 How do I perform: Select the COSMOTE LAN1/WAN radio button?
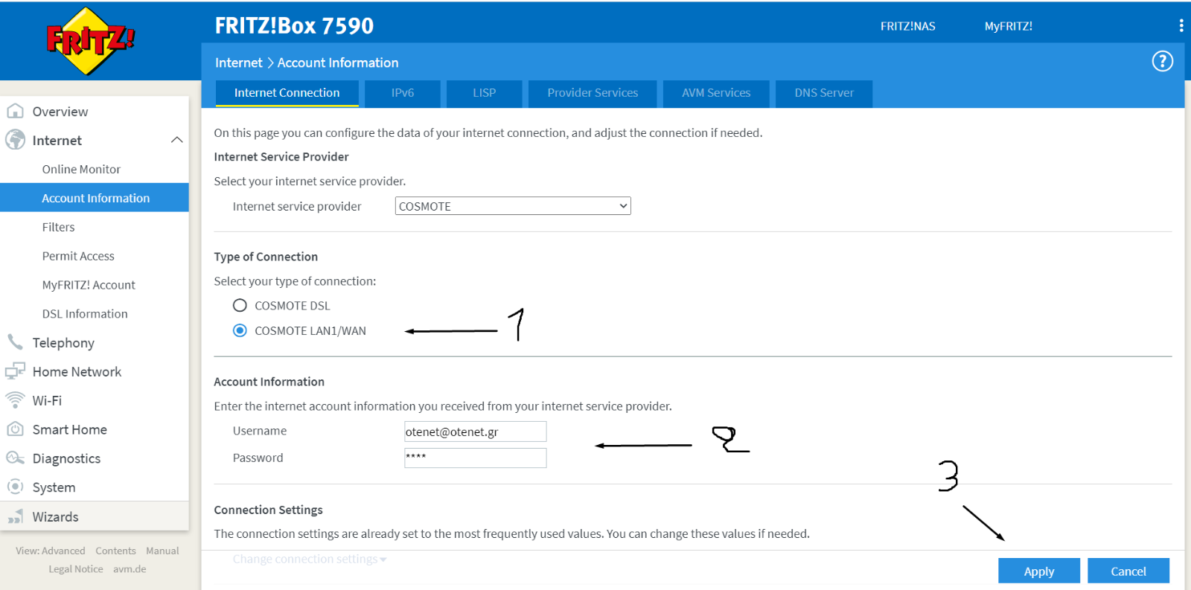point(240,330)
